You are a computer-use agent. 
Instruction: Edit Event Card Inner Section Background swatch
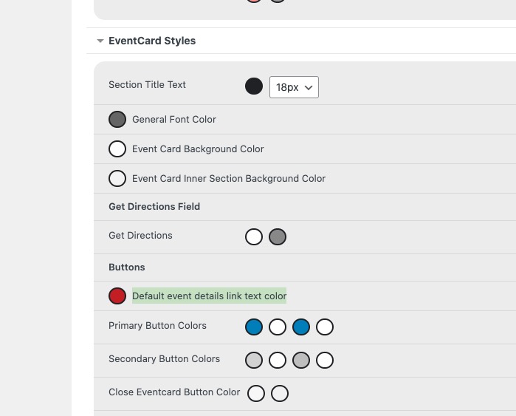pyautogui.click(x=117, y=179)
